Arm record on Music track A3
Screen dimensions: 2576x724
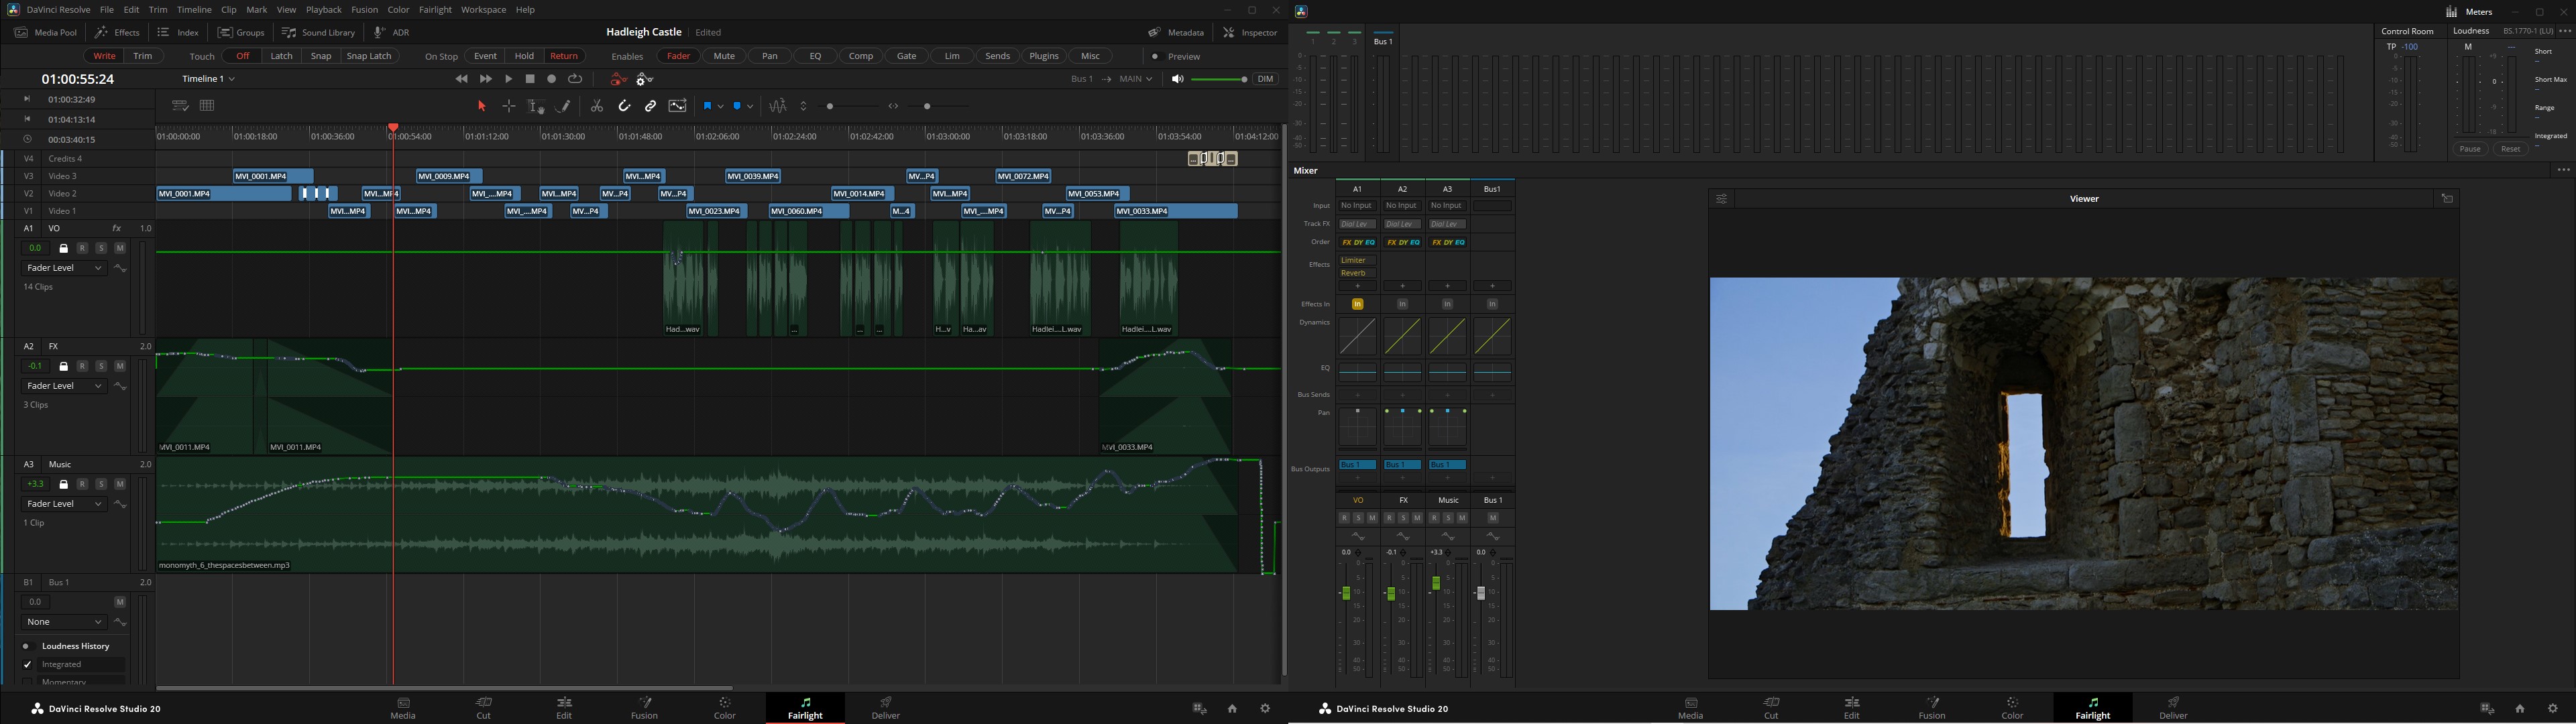[82, 484]
